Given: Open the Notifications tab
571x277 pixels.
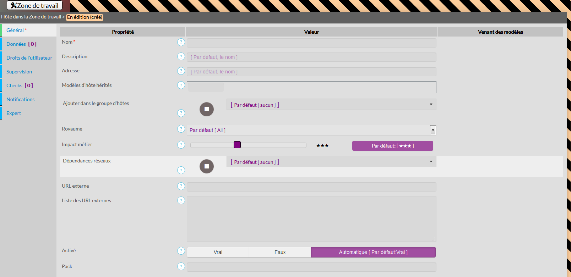Looking at the screenshot, I should 21,99.
